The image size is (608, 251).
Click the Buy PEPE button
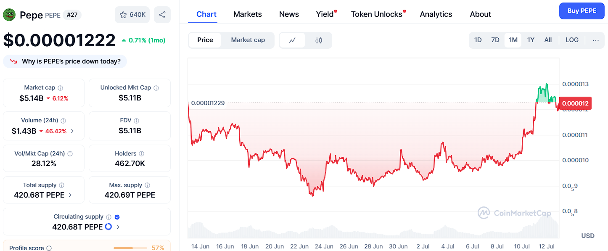582,11
